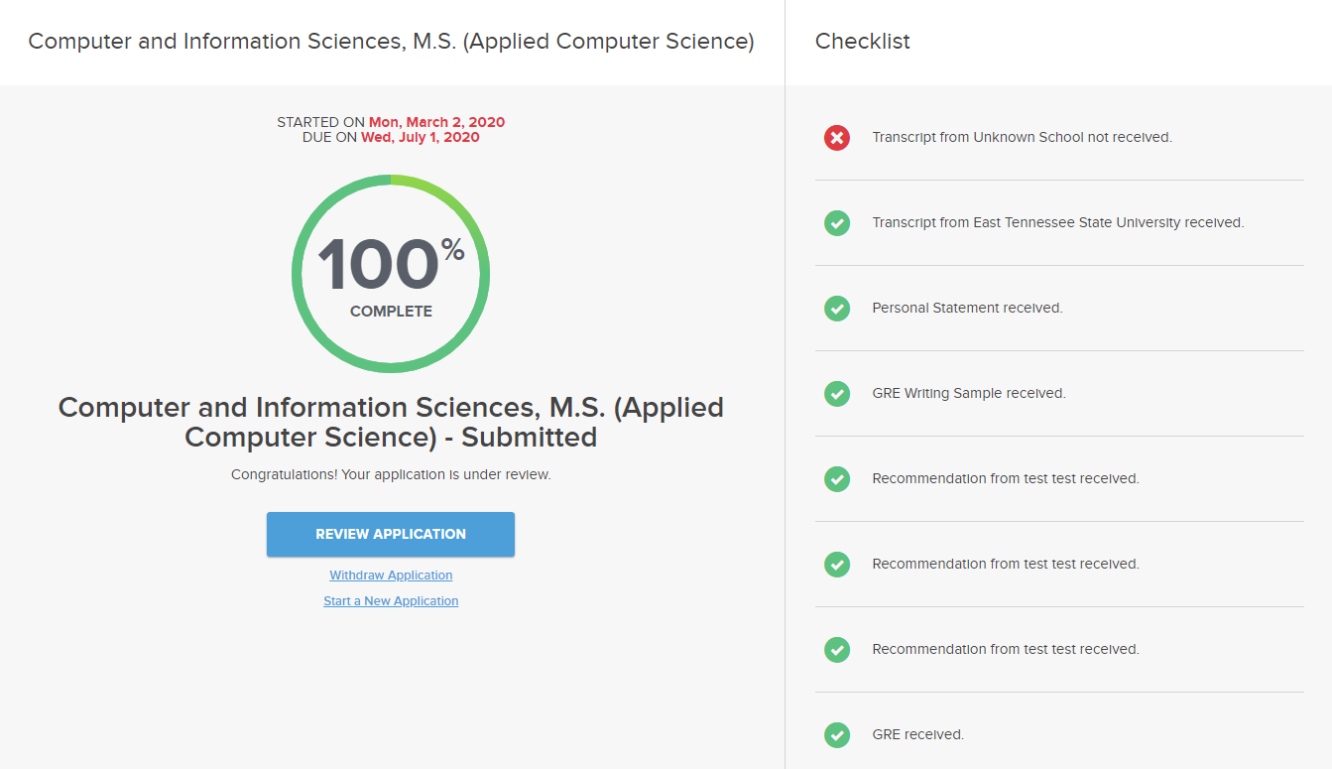Click third Recommendation from test test checkmark
This screenshot has height=769, width=1332.
pos(837,650)
